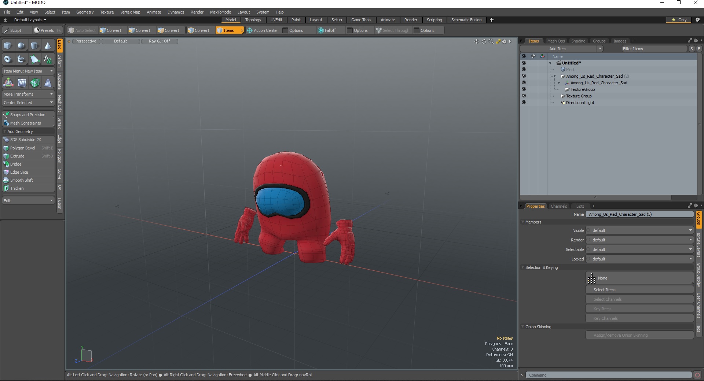Image resolution: width=704 pixels, height=381 pixels.
Task: Click Action Center button
Action: click(x=263, y=30)
